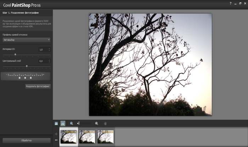
Task: Click the 1:1 actual size view icon
Action: pos(56,123)
